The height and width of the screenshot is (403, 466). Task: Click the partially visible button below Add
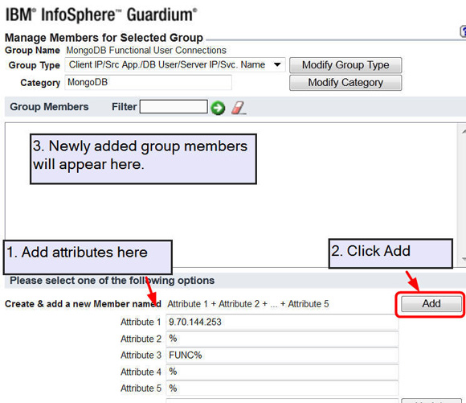pos(431,401)
